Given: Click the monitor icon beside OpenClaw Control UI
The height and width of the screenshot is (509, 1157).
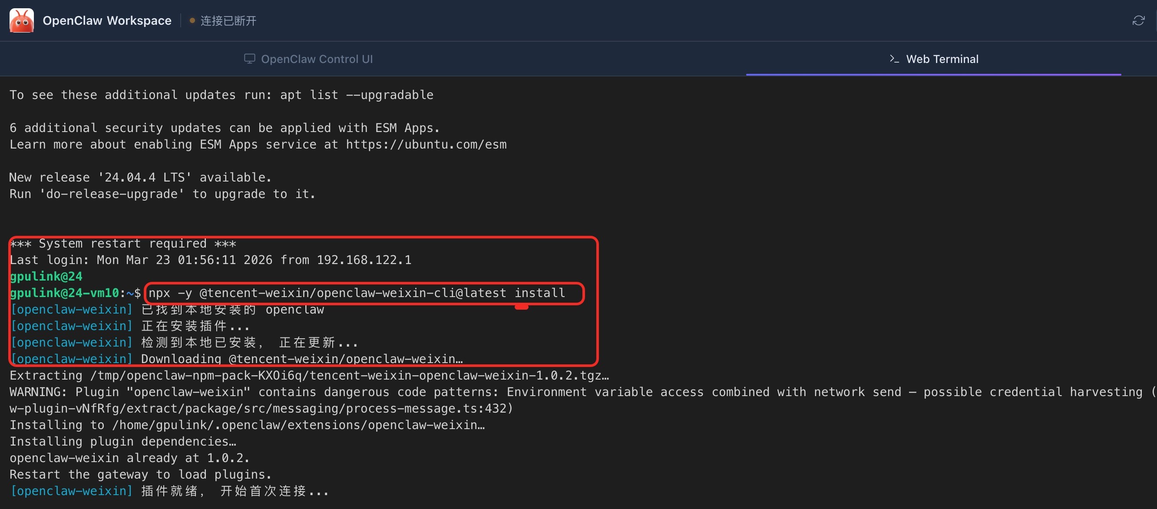Looking at the screenshot, I should (249, 59).
